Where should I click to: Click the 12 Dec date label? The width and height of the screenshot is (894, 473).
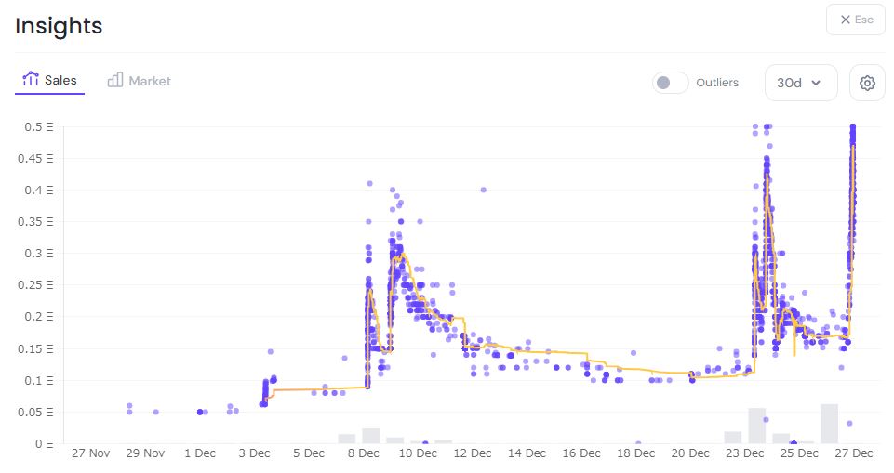[x=472, y=453]
